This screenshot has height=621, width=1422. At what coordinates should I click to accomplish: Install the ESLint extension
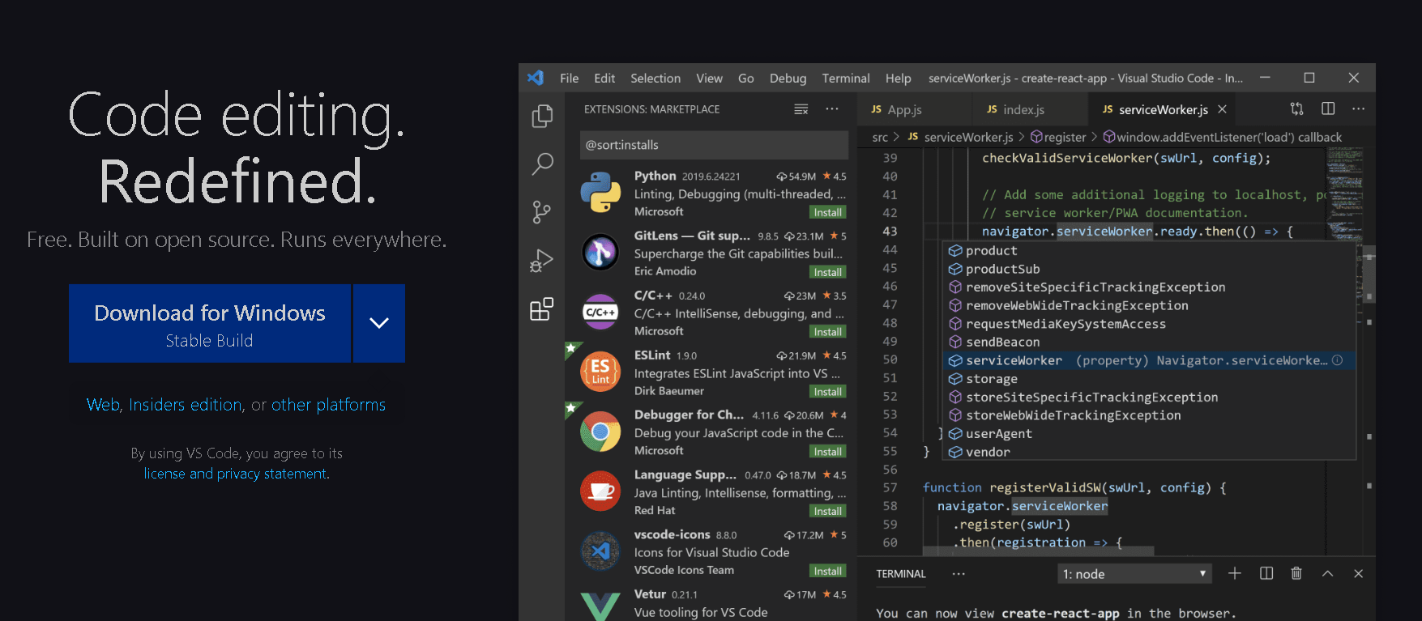pos(827,392)
